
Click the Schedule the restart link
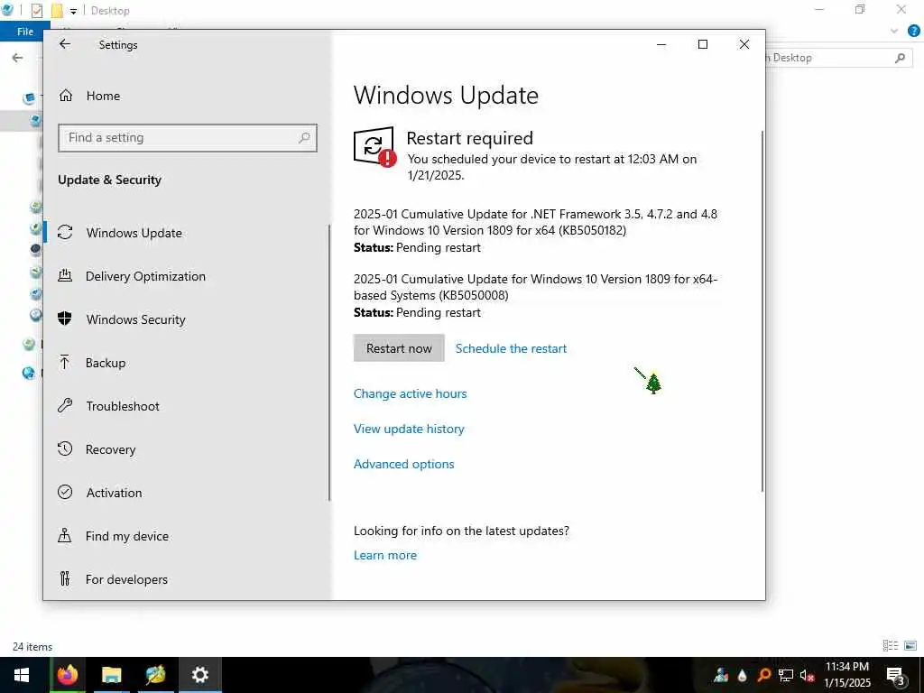[511, 348]
